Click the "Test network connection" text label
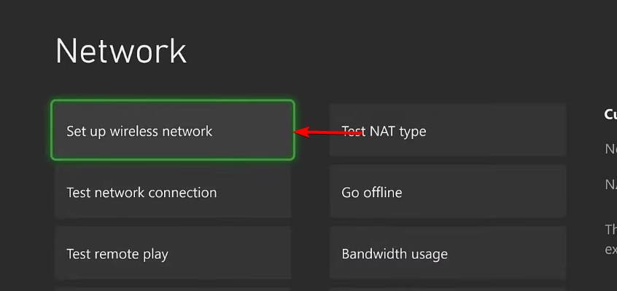This screenshot has height=291, width=617. (x=141, y=193)
